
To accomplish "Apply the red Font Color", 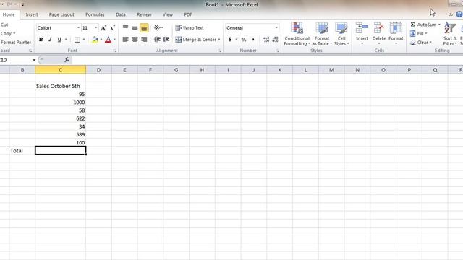I will [108, 40].
